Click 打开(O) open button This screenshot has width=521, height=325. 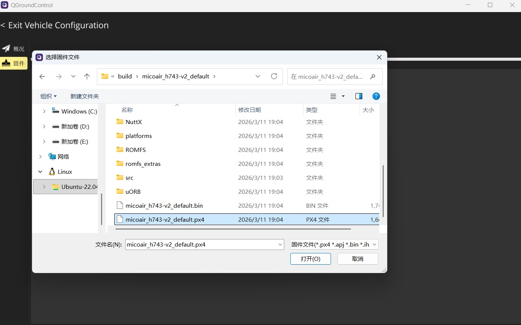[311, 259]
